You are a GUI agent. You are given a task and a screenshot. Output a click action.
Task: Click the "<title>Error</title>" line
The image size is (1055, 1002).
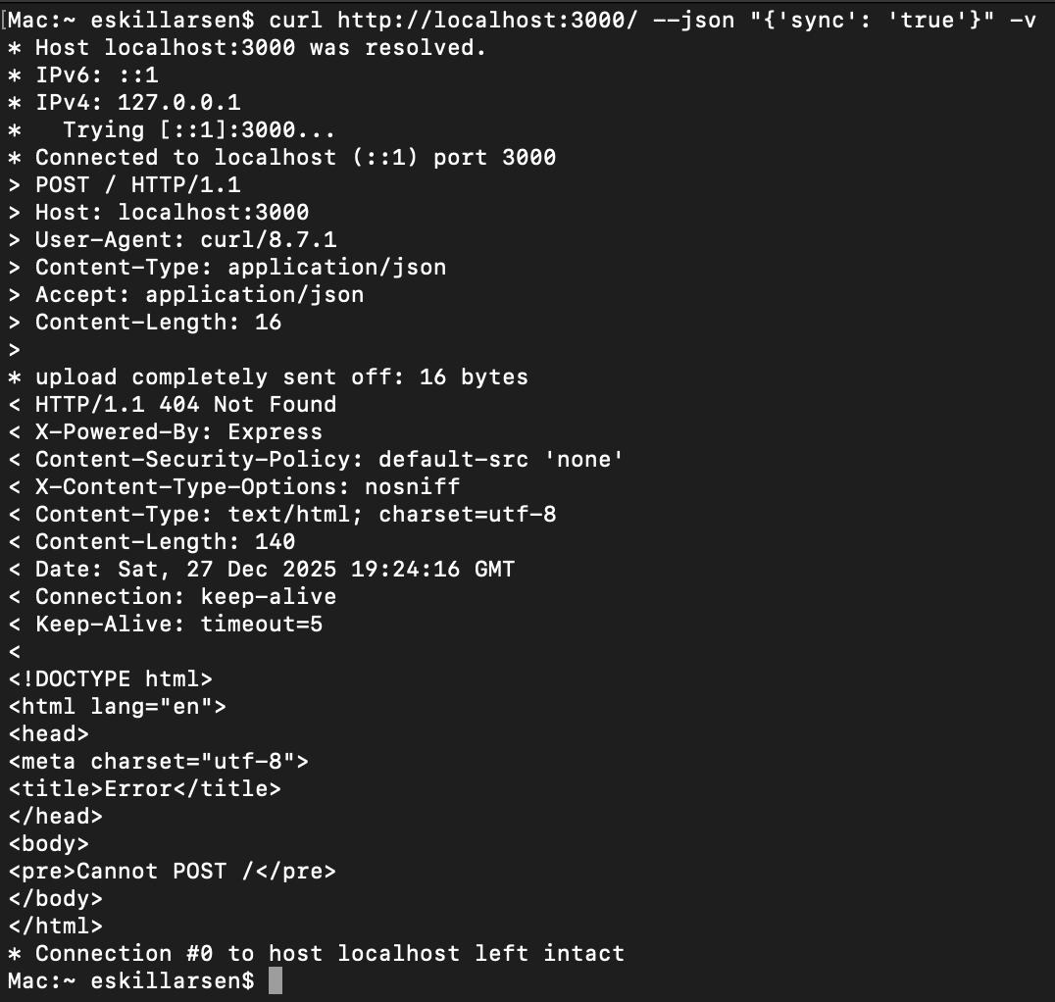(x=144, y=788)
